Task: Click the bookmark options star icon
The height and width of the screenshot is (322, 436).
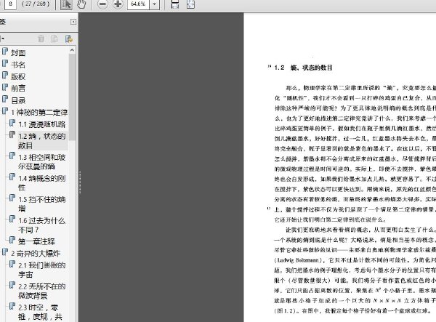Action: [x=69, y=39]
